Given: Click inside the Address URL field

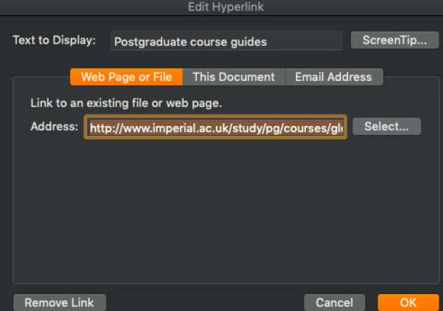Looking at the screenshot, I should [216, 127].
